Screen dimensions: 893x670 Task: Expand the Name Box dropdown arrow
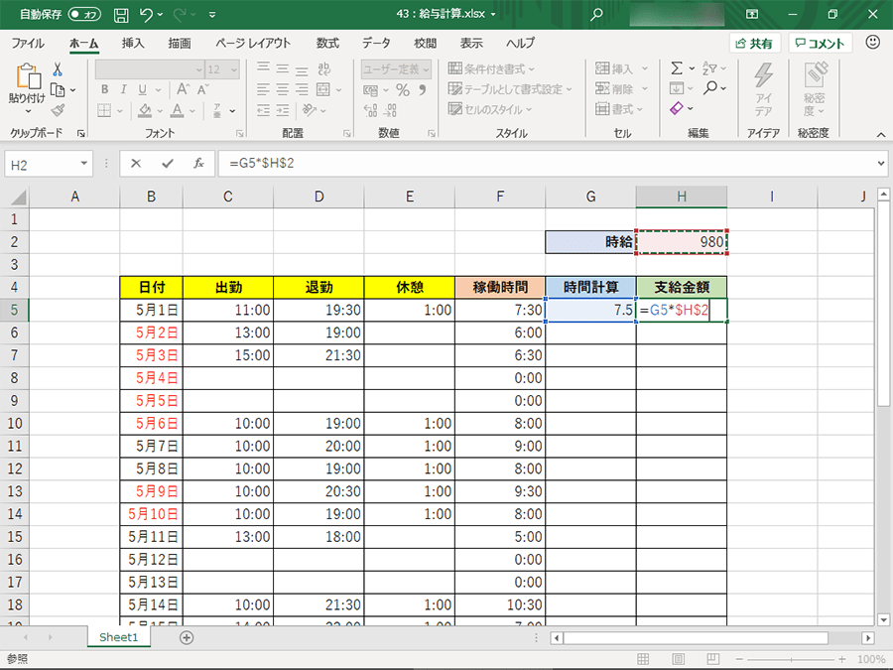coord(83,164)
